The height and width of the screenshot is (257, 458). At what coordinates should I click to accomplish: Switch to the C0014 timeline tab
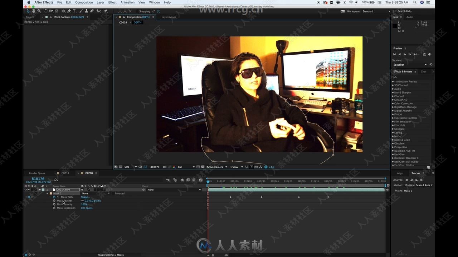65,173
